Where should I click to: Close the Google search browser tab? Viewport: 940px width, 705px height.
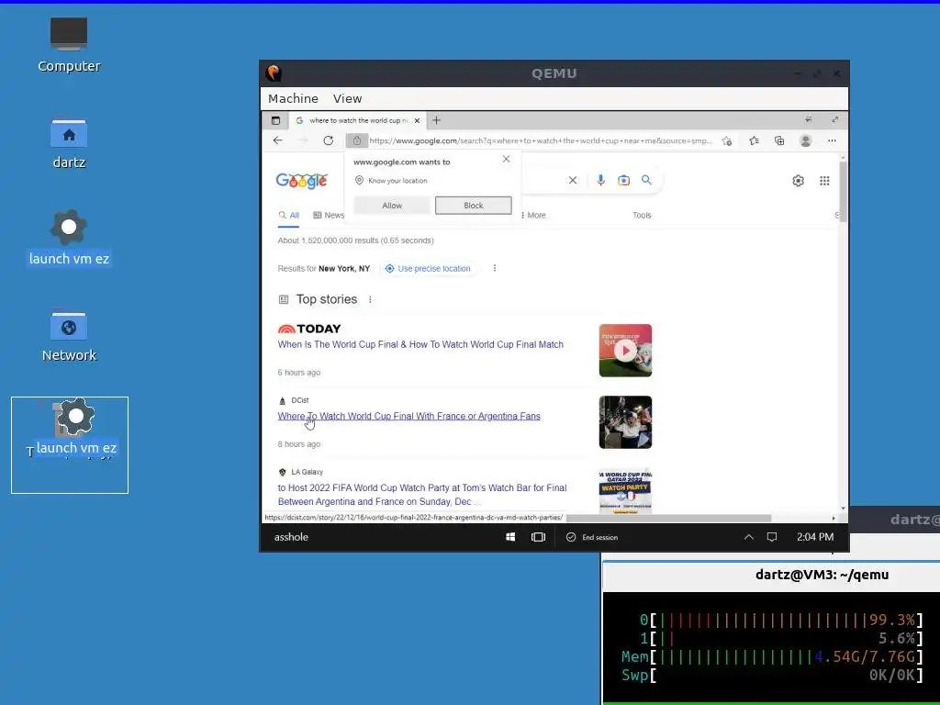tap(418, 120)
